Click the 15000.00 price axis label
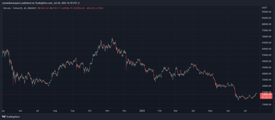The image size is (275, 120). 267,105
